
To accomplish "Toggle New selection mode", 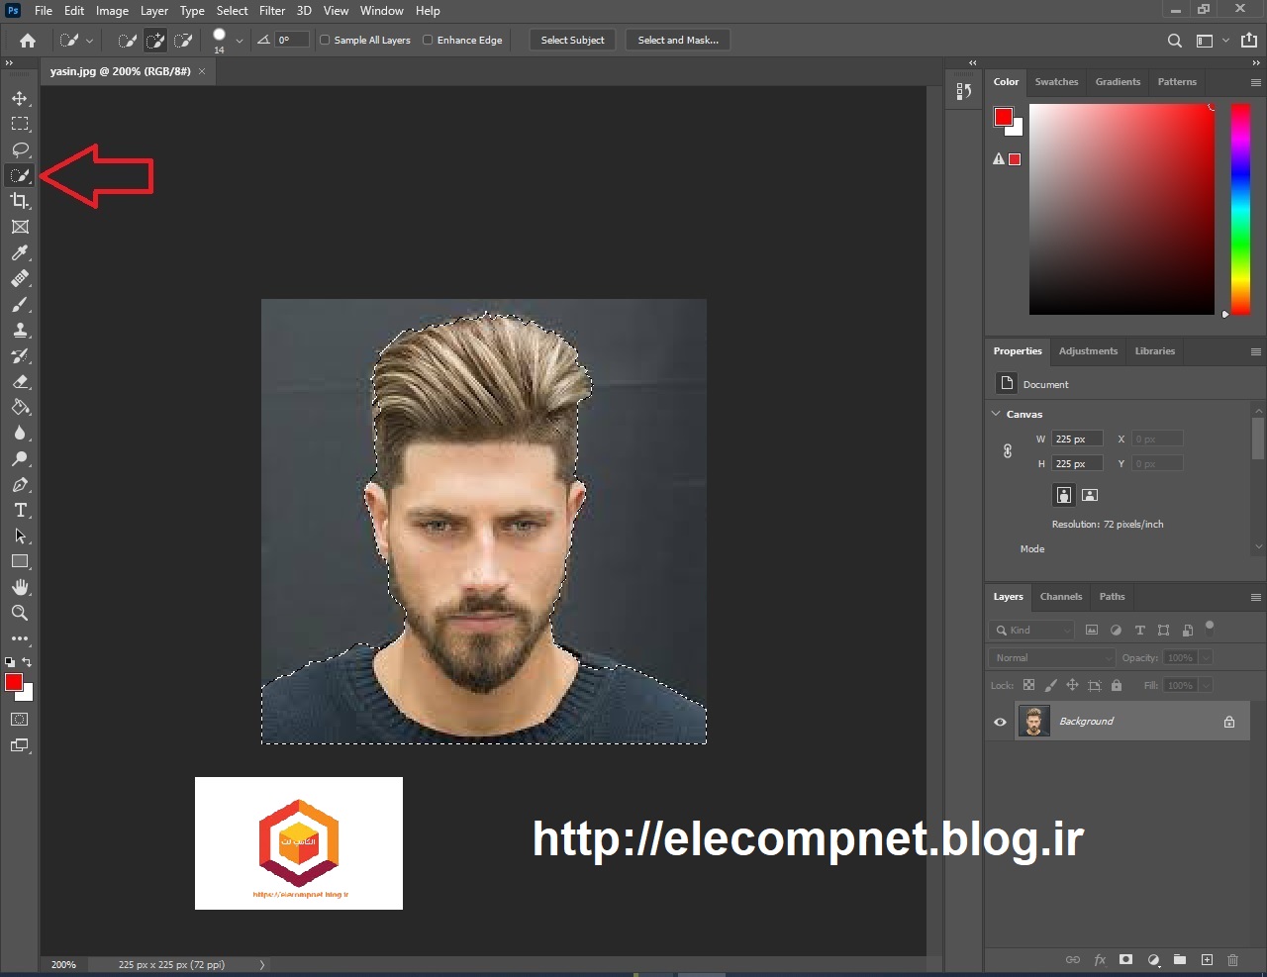I will 128,41.
